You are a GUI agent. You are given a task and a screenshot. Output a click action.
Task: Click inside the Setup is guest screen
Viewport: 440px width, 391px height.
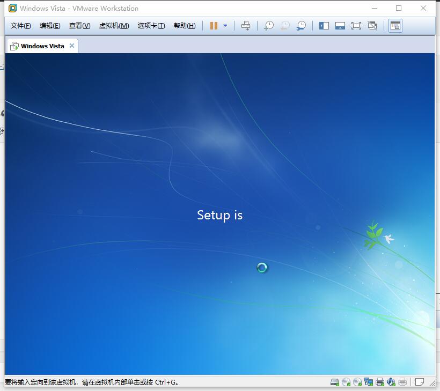220,213
